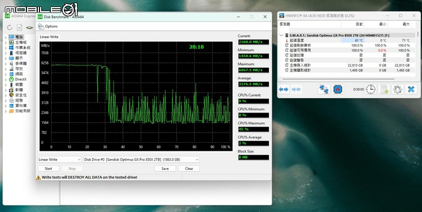Open the Disk Drive #0 selection dropdown

tap(141, 160)
